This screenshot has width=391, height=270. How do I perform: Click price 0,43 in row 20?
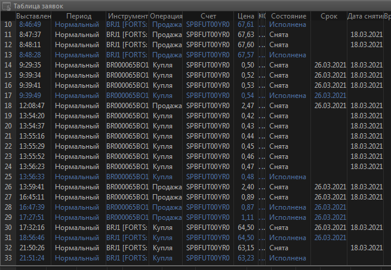[x=248, y=126]
